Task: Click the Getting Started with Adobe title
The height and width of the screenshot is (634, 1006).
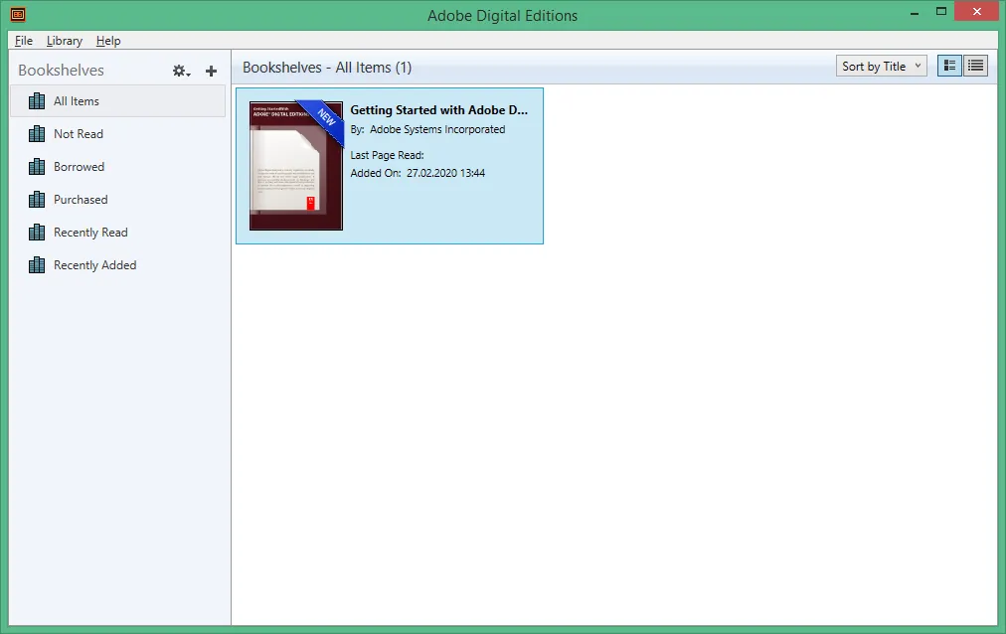Action: [x=438, y=110]
